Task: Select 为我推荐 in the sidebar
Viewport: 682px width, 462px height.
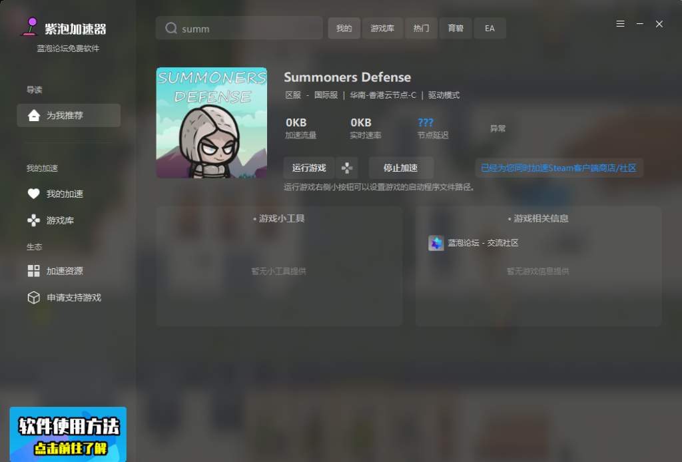Action: [69, 115]
